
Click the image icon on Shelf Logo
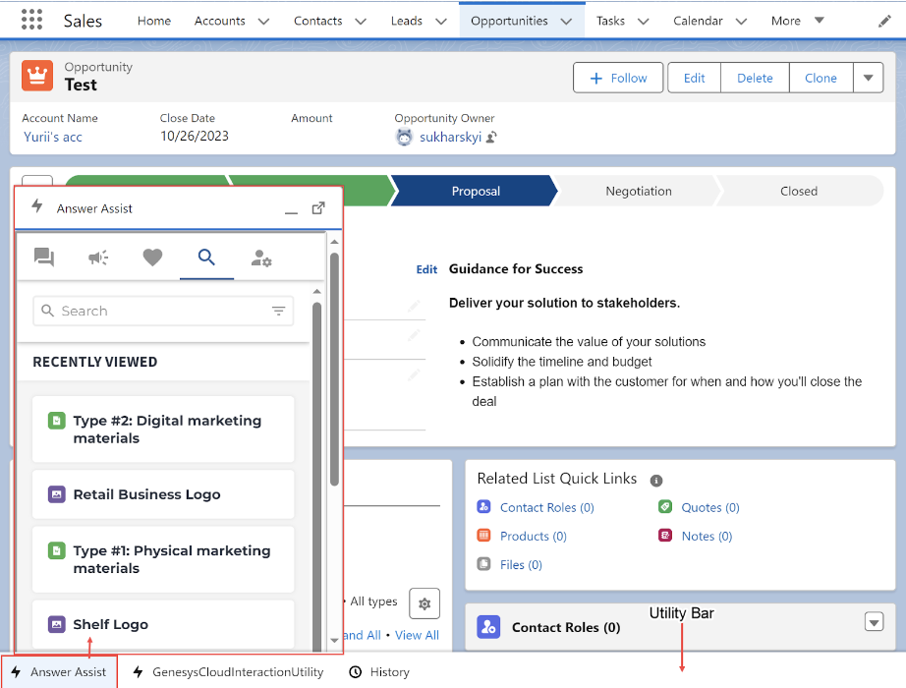(57, 624)
